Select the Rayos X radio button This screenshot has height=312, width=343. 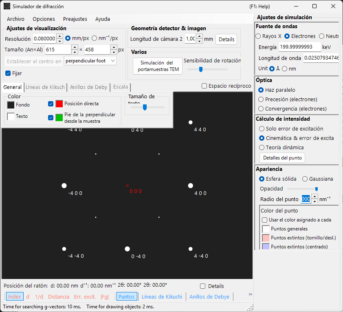click(x=258, y=36)
